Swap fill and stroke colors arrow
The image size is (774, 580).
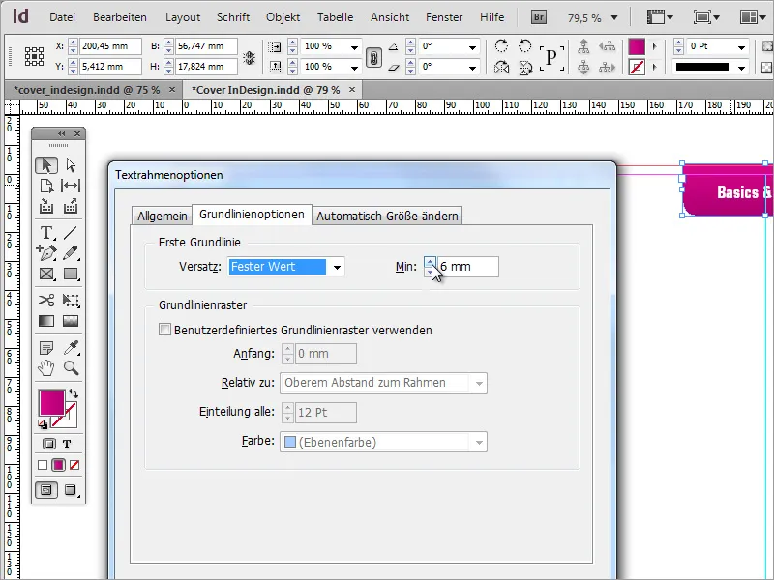(x=74, y=393)
